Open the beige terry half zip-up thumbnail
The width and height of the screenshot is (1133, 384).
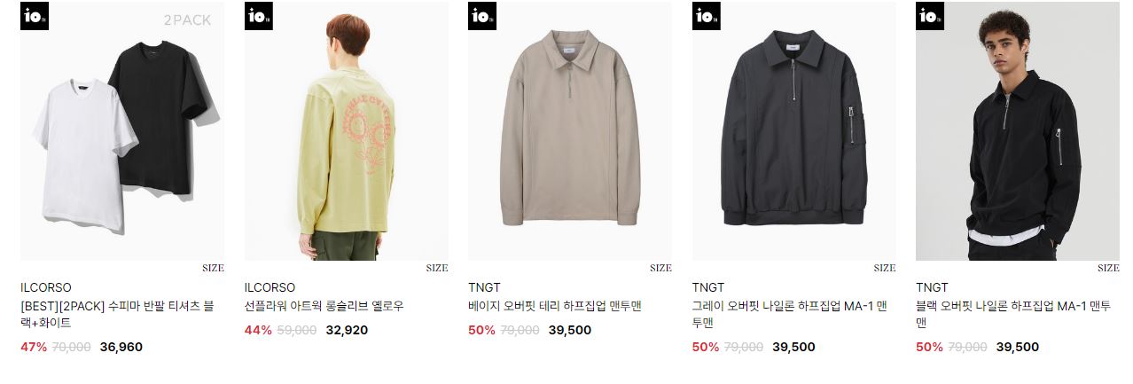570,131
